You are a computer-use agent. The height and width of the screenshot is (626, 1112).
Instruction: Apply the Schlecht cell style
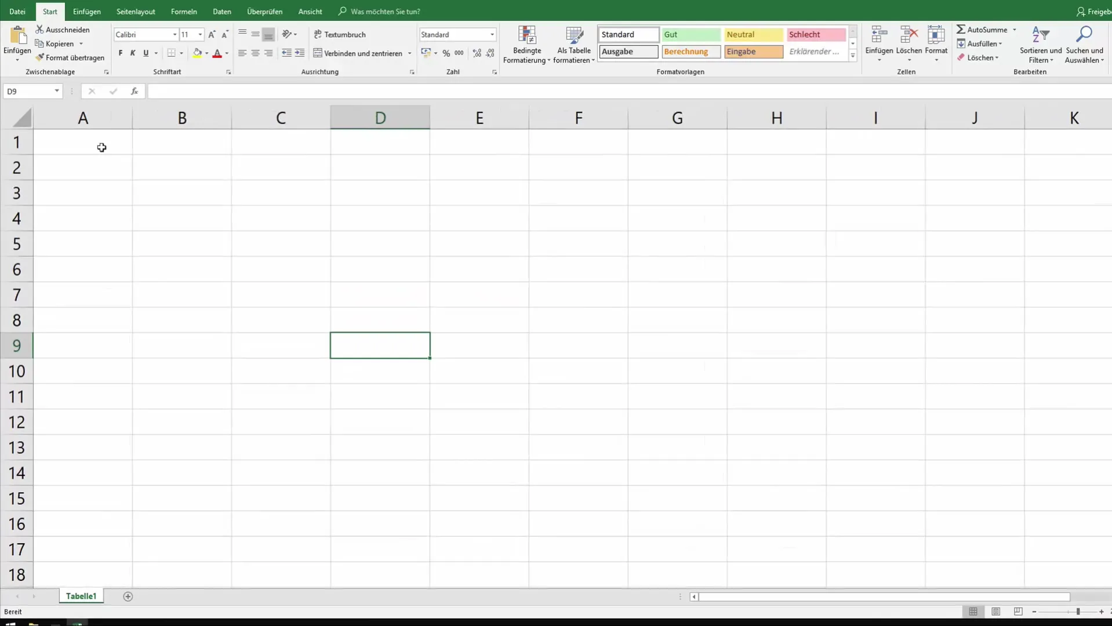click(x=816, y=34)
